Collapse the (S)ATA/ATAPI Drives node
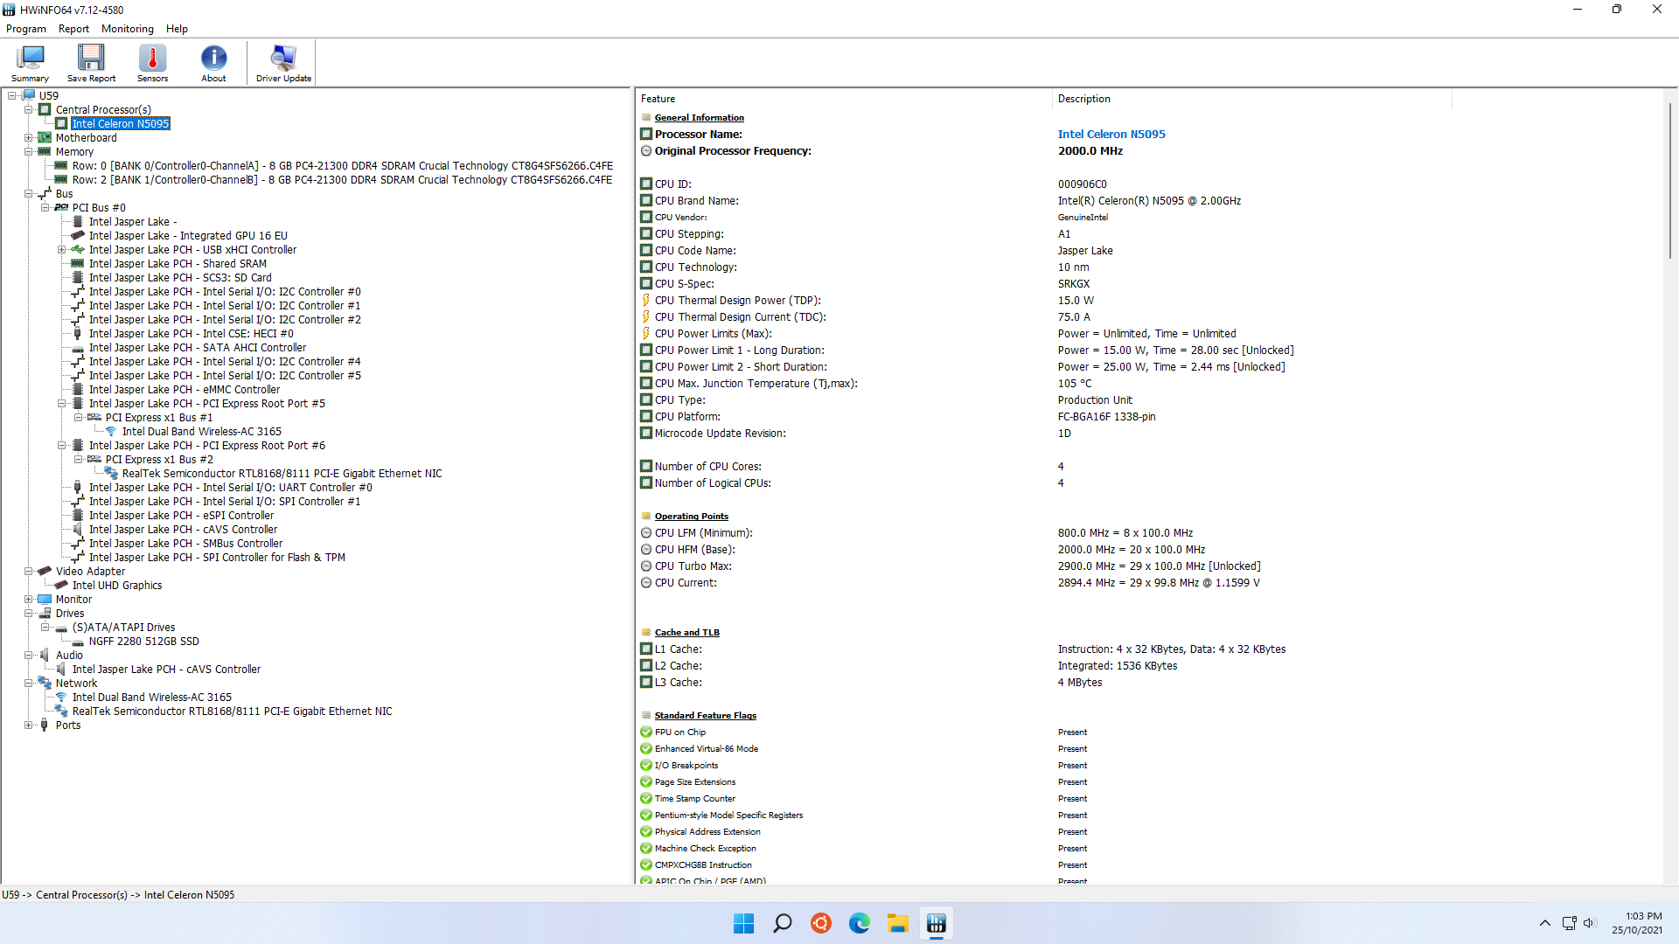Screen dimensions: 1679x944 click(x=45, y=628)
